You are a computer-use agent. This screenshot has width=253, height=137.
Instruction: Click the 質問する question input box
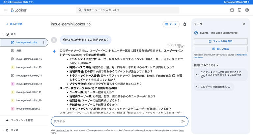click(x=120, y=121)
